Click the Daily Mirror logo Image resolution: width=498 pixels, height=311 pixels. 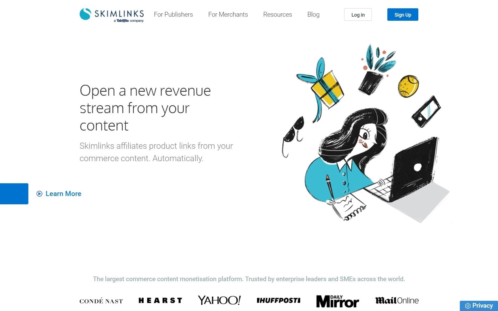pyautogui.click(x=338, y=301)
